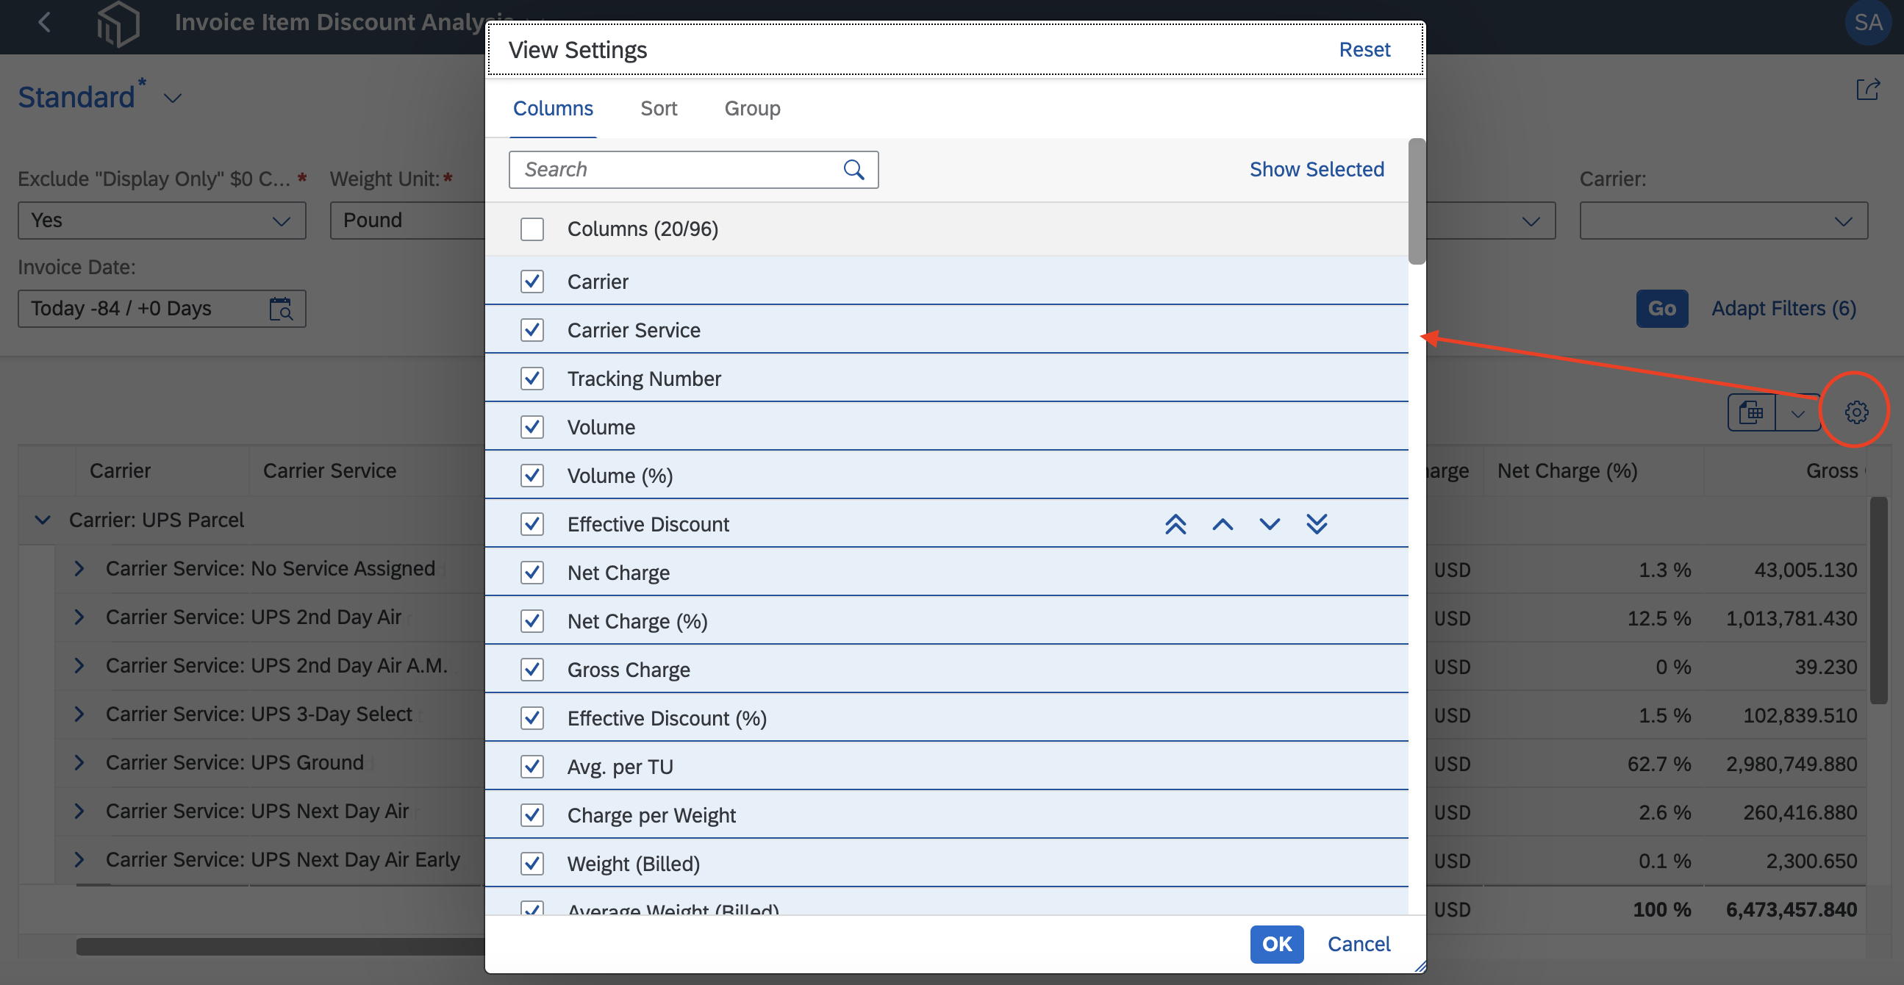
Task: Open the SA user avatar menu
Action: pos(1867,23)
